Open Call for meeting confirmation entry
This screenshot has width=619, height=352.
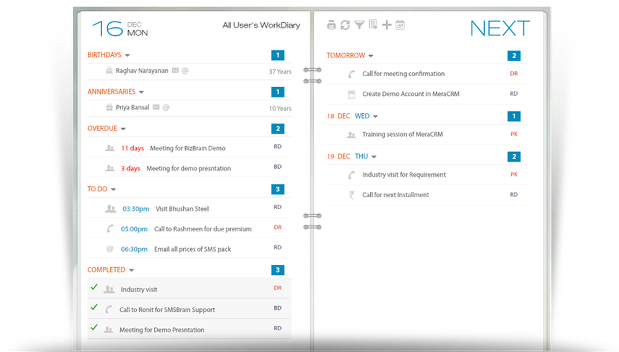(404, 74)
